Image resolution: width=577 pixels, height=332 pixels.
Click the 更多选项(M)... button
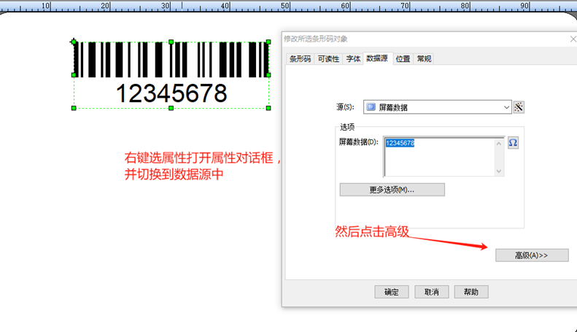point(392,190)
